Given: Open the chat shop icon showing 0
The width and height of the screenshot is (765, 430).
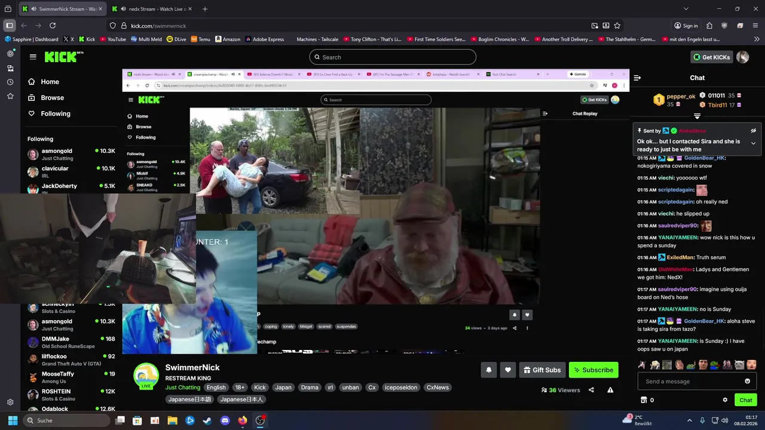Looking at the screenshot, I should coord(647,400).
